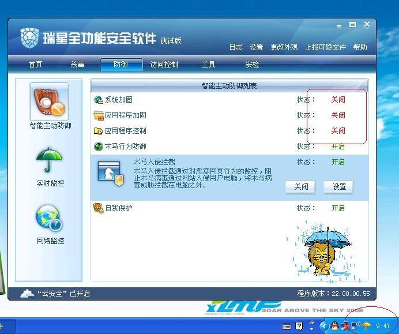Viewport: 399px width, 334px height.
Task: Switch to the 首页 tab
Action: (x=35, y=65)
